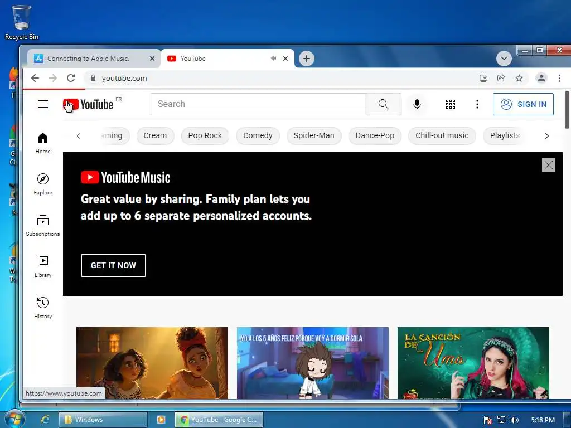
Task: Go to Home in sidebar
Action: click(x=43, y=143)
